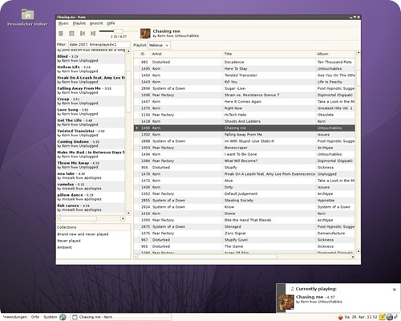Click song list scrollbar down arrow
The height and width of the screenshot is (321, 401).
point(128,213)
